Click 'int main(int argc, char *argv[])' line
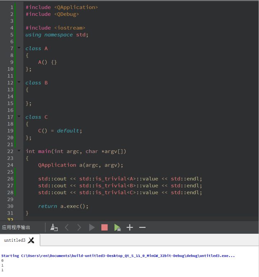259x277 pixels. point(76,151)
